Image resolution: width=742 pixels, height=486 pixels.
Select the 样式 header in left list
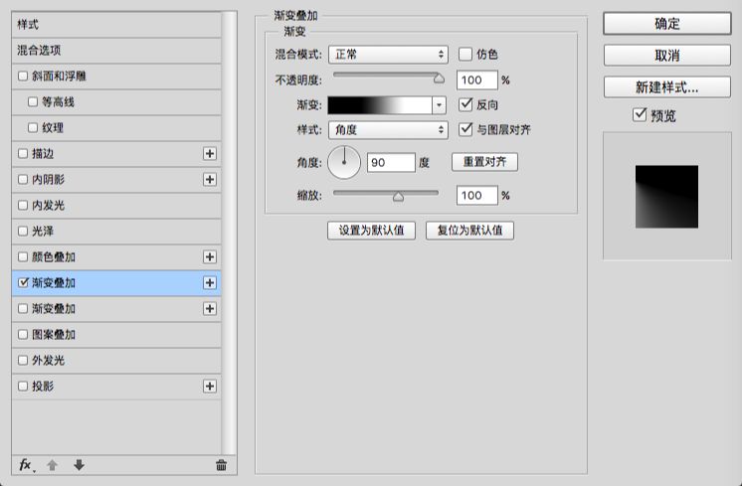click(116, 25)
